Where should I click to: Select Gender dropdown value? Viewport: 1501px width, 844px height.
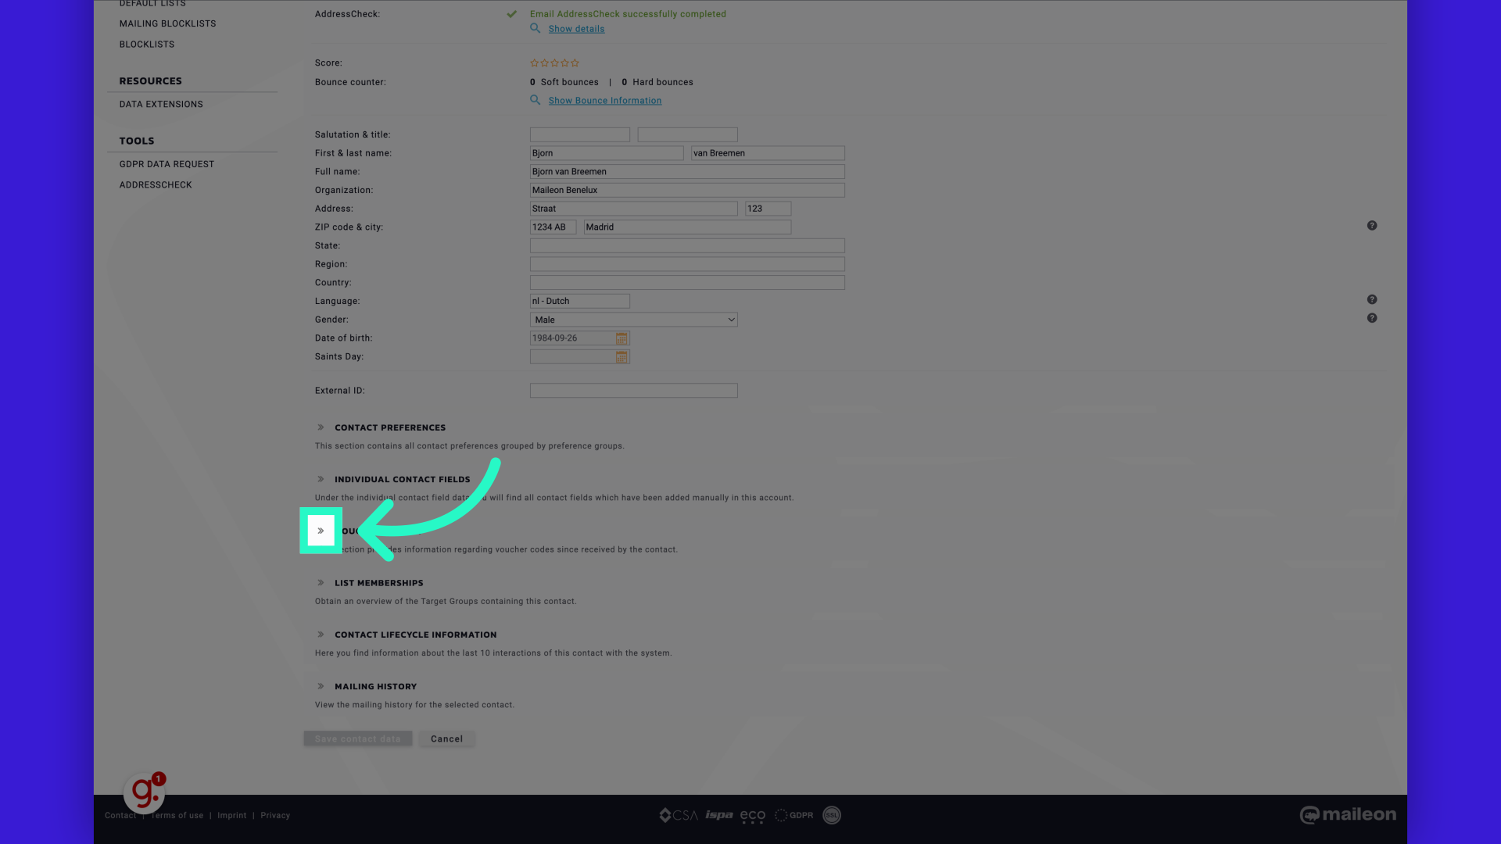(x=632, y=320)
